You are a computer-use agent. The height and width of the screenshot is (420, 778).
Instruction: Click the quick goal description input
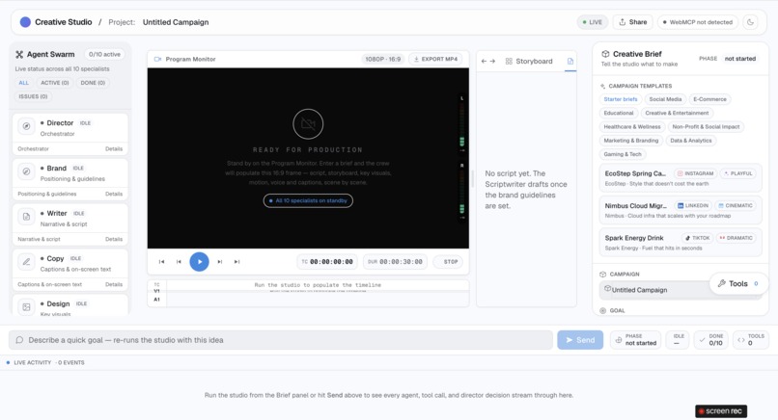(280, 340)
